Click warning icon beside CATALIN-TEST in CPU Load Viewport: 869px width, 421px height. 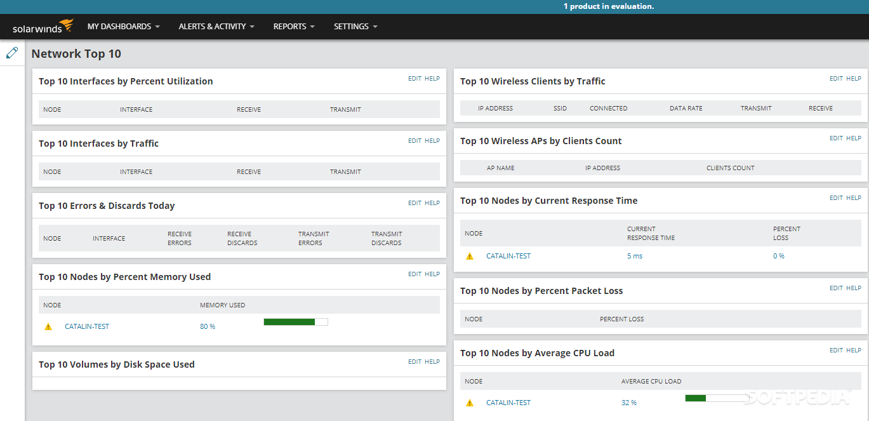pos(470,403)
